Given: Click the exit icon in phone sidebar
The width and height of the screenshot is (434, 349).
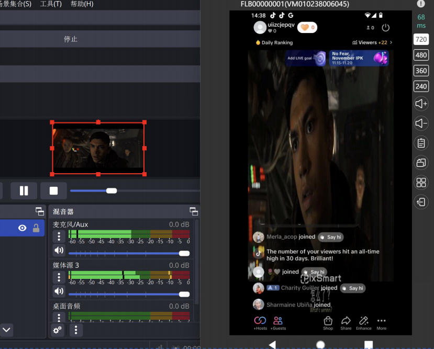Looking at the screenshot, I should click(421, 202).
